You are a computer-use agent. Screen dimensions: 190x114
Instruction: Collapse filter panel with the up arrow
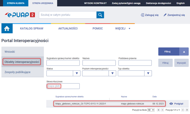pyautogui.click(x=184, y=52)
